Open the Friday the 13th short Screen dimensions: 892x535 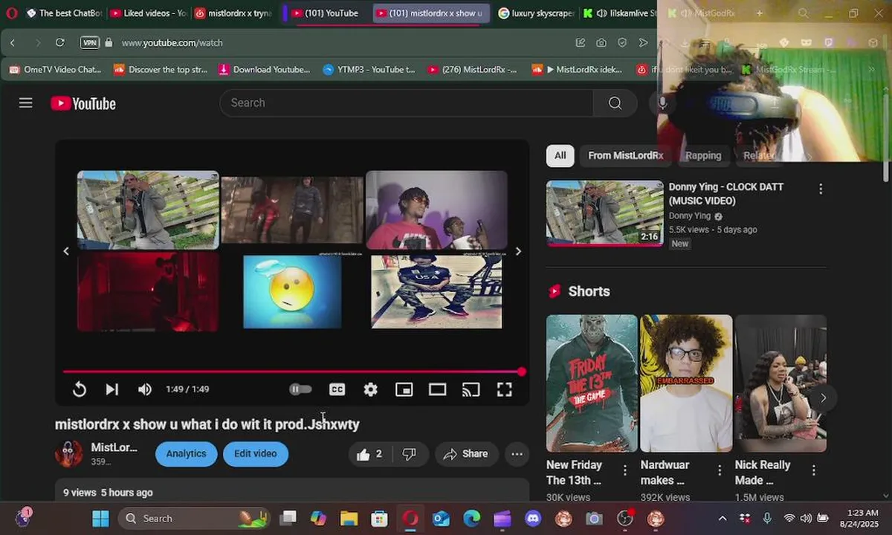pos(592,383)
